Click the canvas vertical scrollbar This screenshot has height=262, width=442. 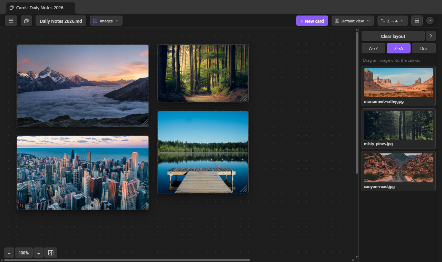pyautogui.click(x=357, y=103)
